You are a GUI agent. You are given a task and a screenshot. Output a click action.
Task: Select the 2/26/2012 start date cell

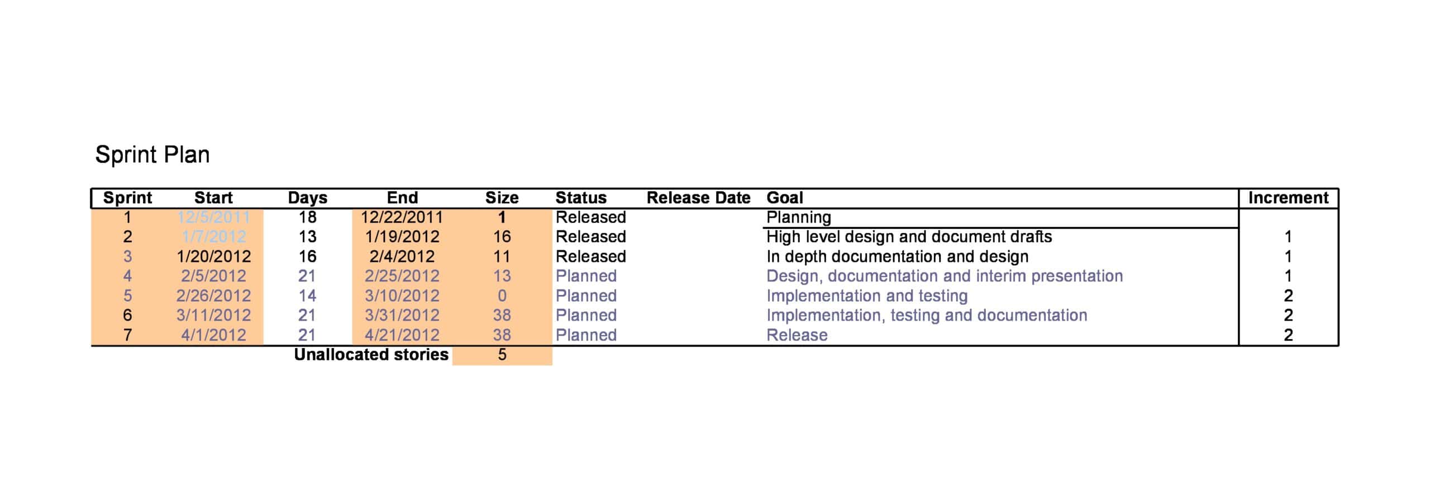click(213, 295)
